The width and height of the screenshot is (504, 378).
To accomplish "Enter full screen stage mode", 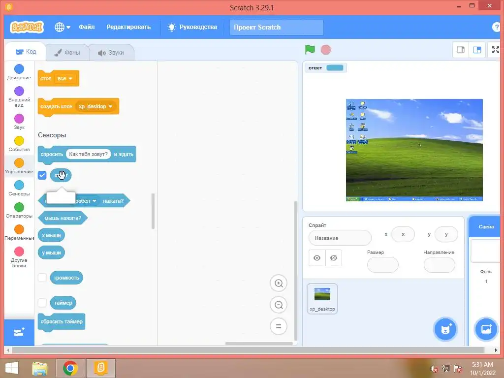I will [495, 50].
